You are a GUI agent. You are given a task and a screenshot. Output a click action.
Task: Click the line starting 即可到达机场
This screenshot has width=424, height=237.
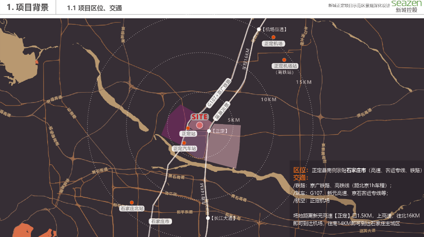click(346, 223)
